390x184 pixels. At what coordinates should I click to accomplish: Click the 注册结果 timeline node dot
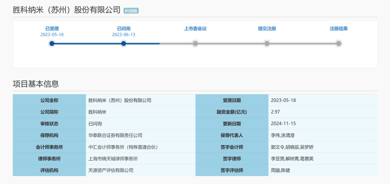[338, 44]
